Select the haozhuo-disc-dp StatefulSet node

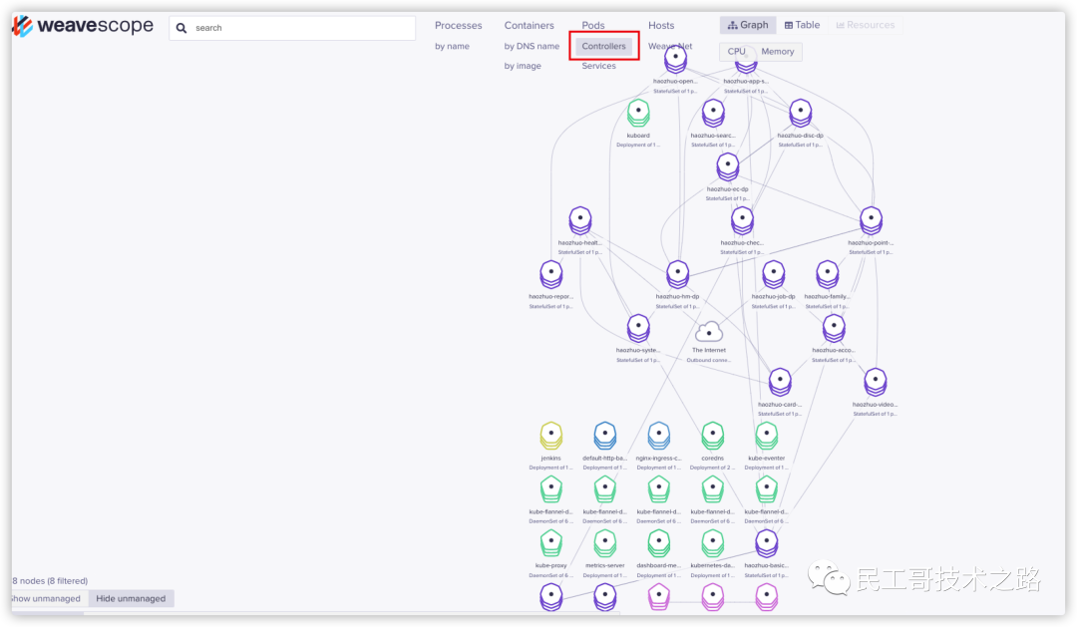pos(800,114)
